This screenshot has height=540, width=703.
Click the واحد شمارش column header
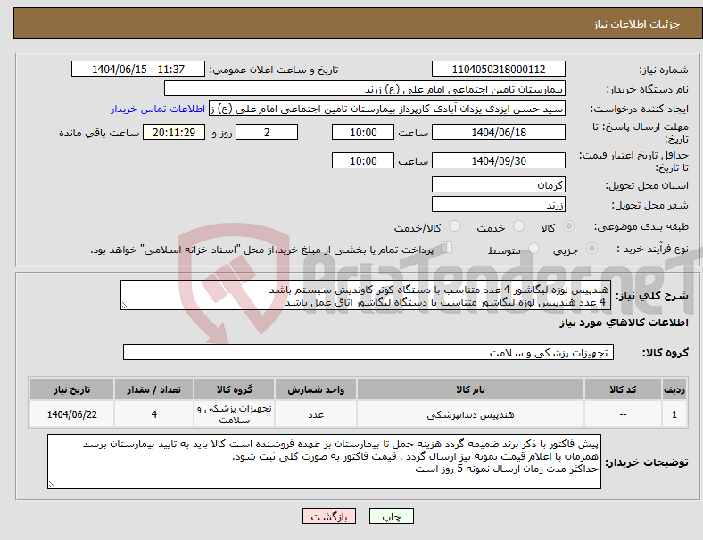coord(316,389)
